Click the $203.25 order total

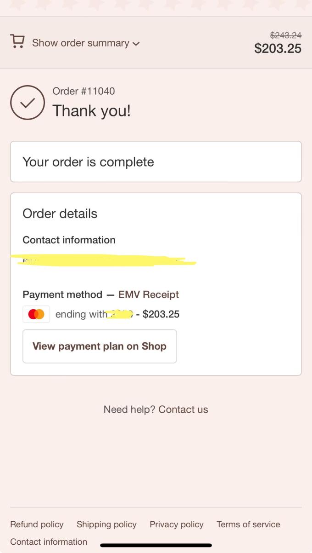coord(278,48)
